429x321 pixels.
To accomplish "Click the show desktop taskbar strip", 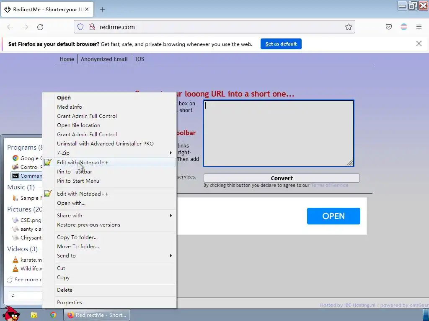I will click(x=426, y=315).
